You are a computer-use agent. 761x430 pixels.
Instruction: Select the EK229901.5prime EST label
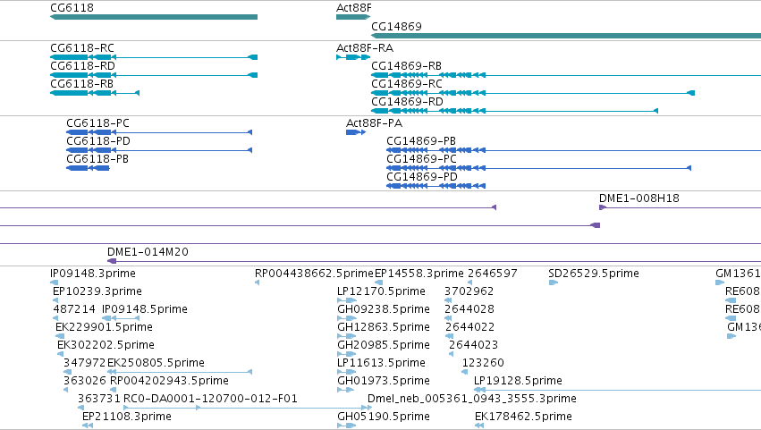(x=105, y=327)
